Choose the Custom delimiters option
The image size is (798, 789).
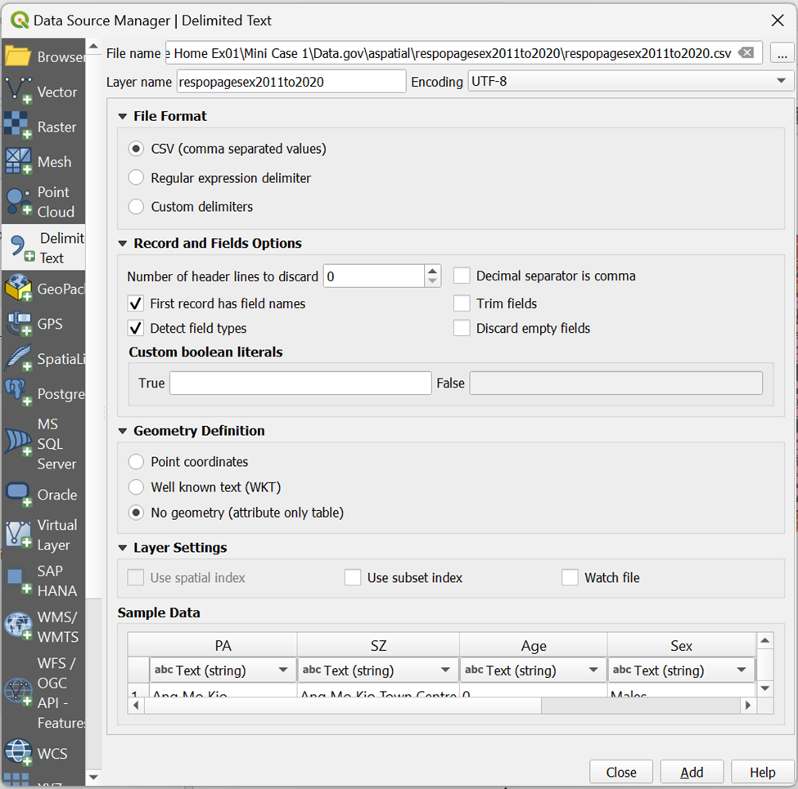[136, 207]
